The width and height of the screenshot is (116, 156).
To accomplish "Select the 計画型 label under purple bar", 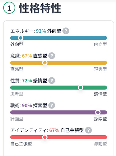I will click(17, 119).
